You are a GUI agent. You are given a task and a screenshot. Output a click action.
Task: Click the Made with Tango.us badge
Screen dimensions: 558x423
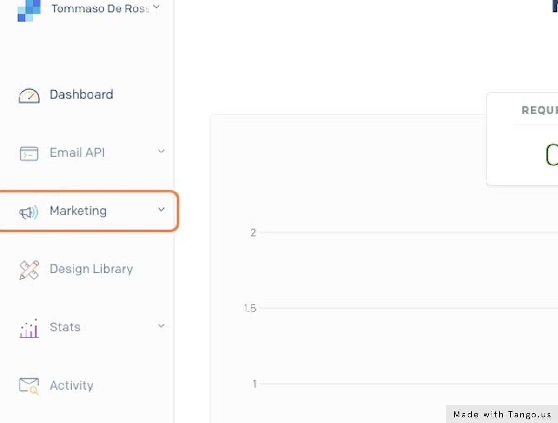[x=502, y=414]
